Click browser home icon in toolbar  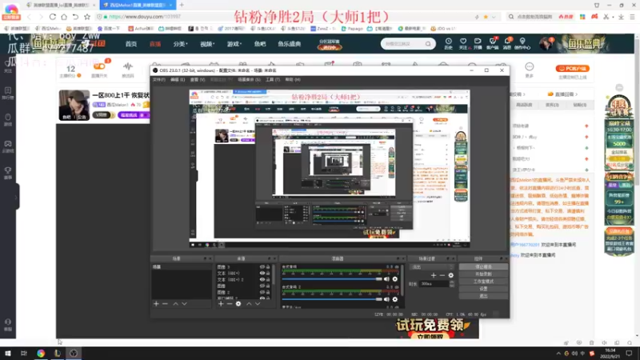click(64, 17)
